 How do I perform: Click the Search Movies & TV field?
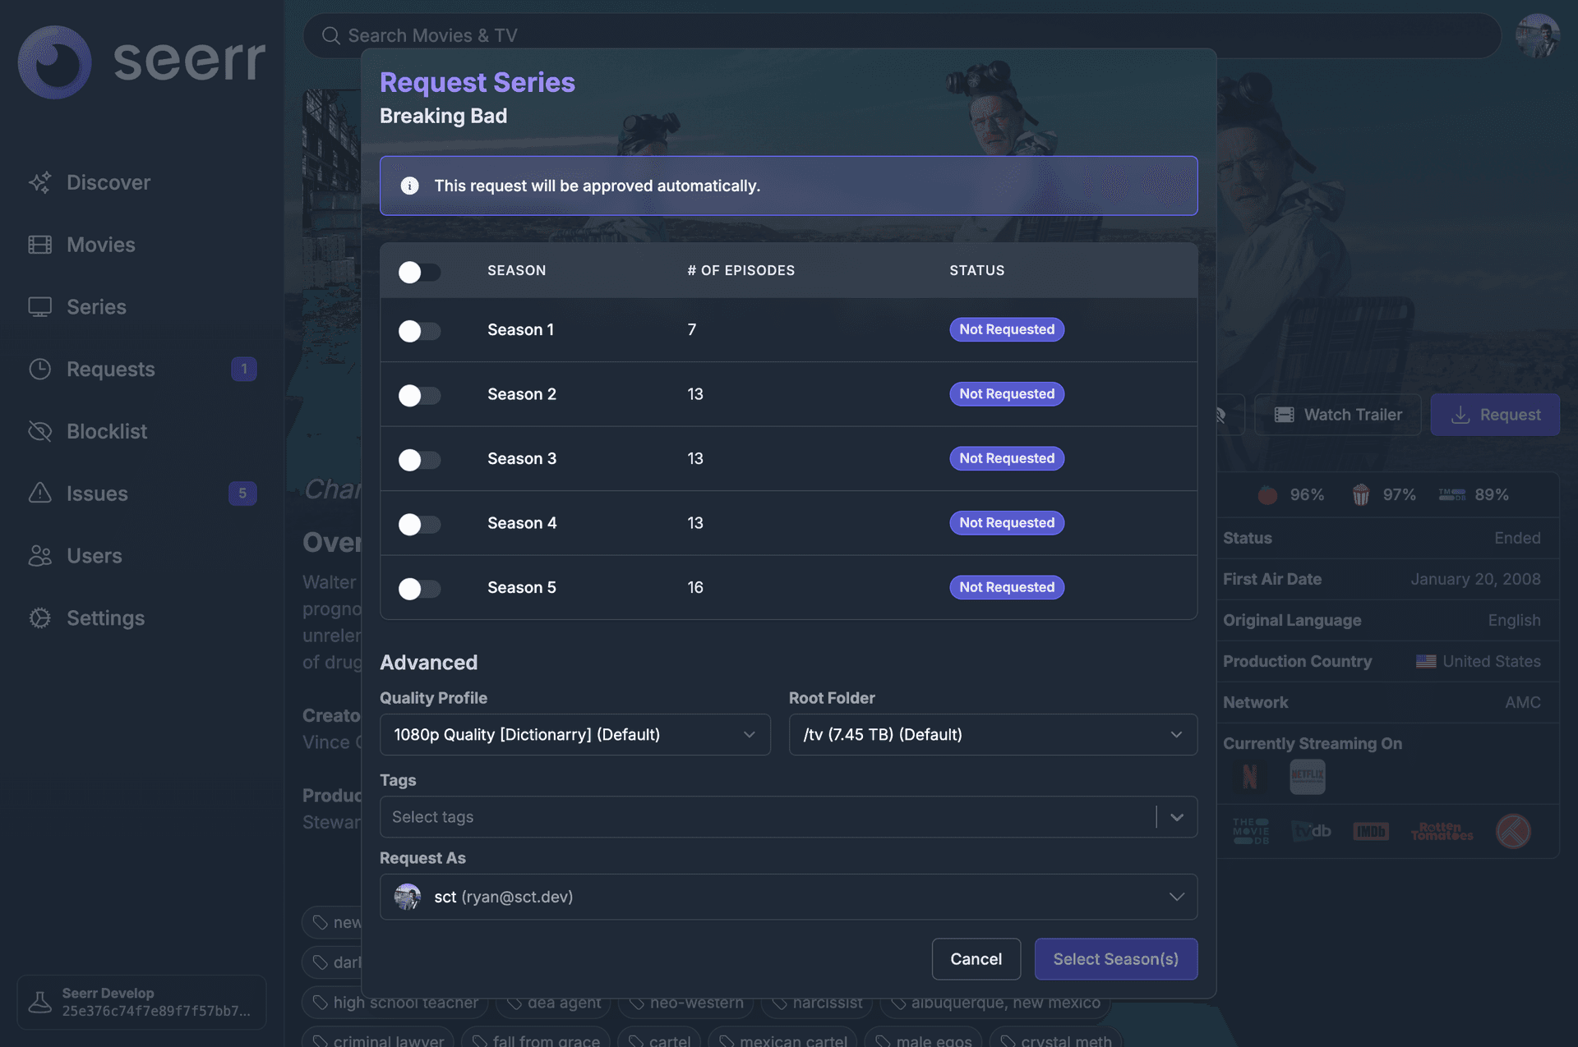point(902,35)
